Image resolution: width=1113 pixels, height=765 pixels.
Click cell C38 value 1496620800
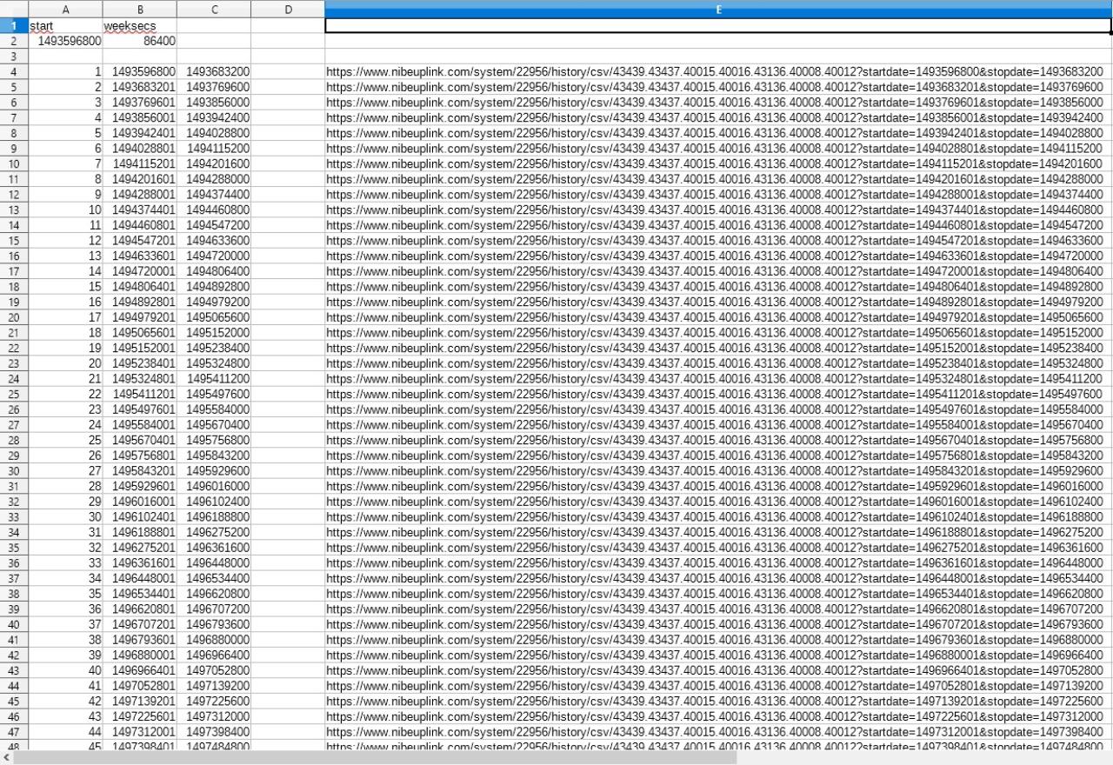(214, 593)
